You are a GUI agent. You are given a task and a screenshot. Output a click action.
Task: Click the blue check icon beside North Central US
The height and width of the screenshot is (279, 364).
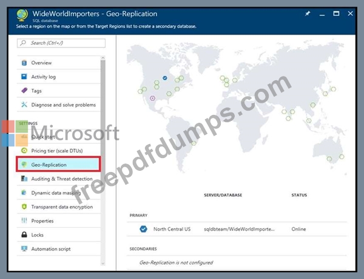(x=143, y=229)
